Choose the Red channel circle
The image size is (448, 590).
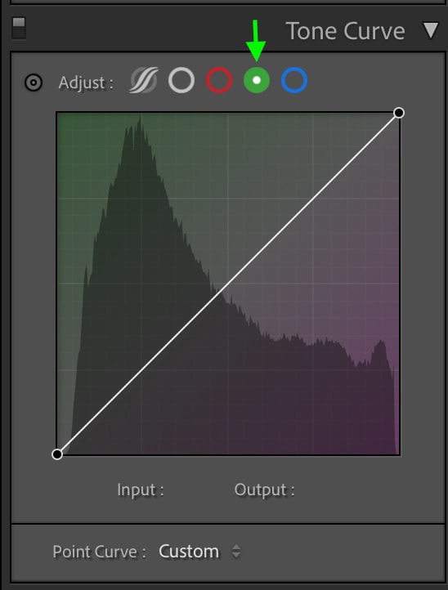pyautogui.click(x=219, y=80)
